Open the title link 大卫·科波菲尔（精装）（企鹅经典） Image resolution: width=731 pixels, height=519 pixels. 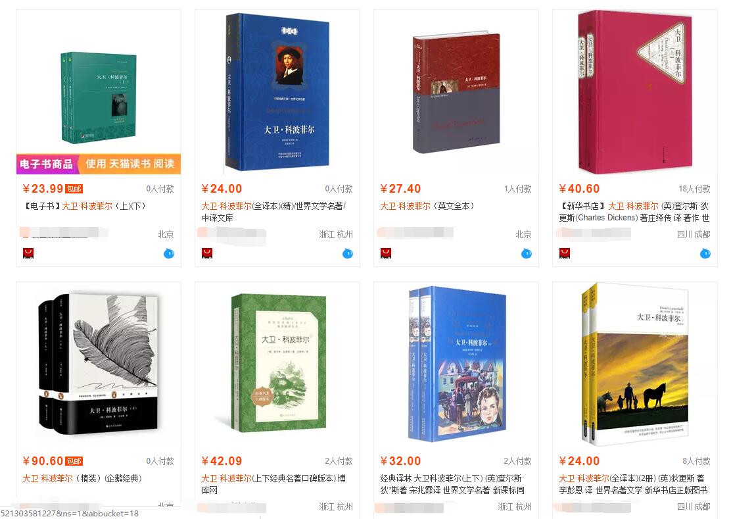pyautogui.click(x=82, y=478)
